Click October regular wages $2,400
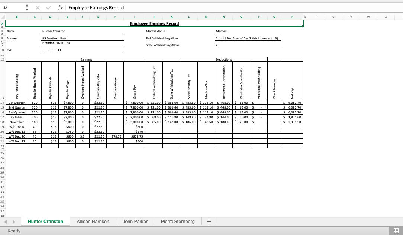 [x=67, y=117]
